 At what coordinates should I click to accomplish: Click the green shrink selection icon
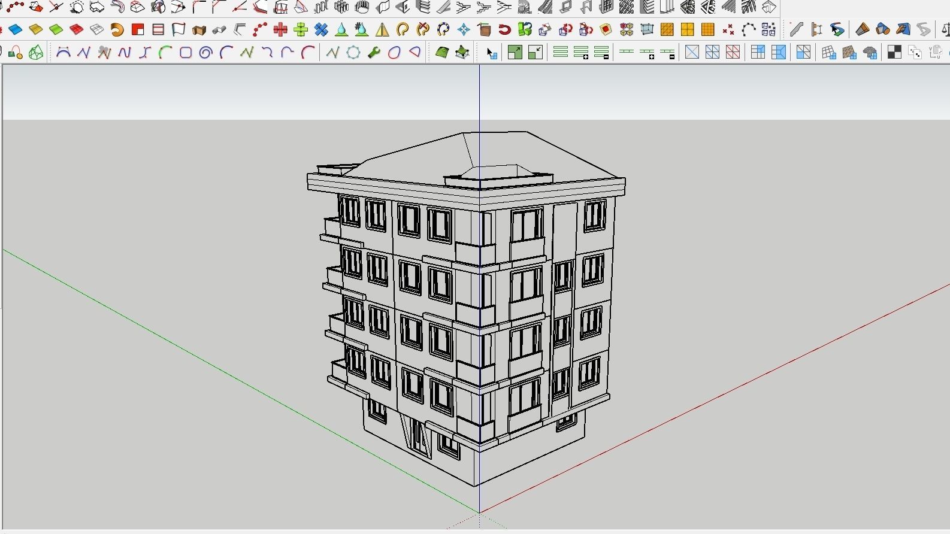535,52
